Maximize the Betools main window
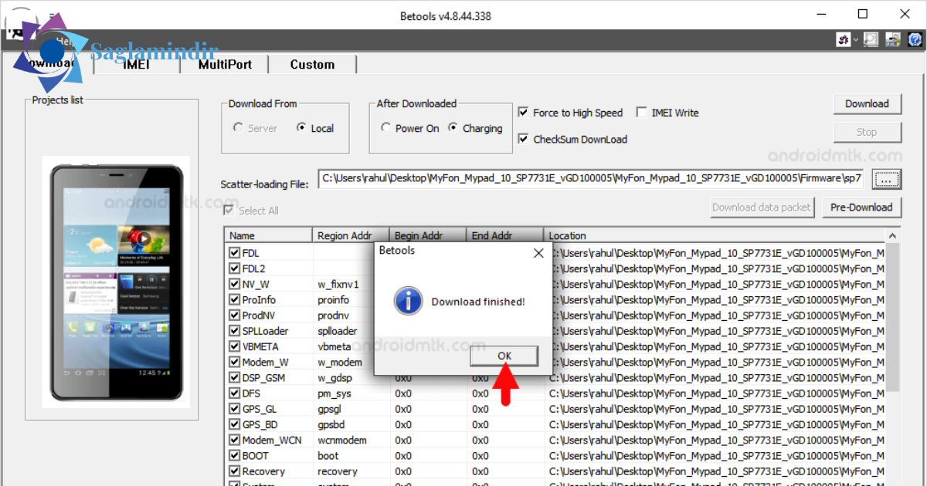Viewport: 927px width, 486px height. pos(863,14)
